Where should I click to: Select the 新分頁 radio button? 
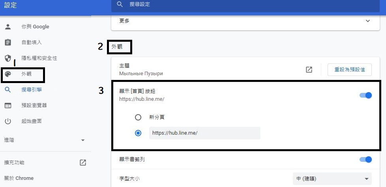pos(138,117)
